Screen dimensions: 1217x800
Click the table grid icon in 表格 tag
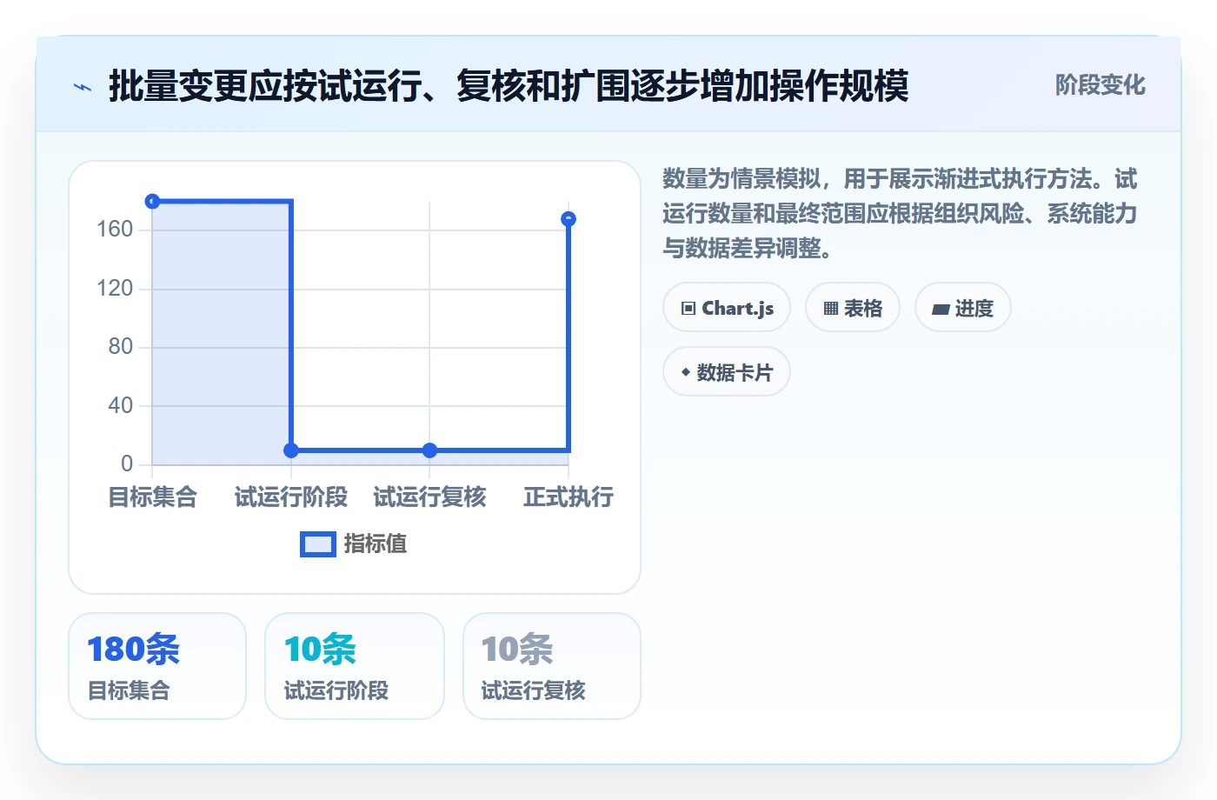click(831, 309)
